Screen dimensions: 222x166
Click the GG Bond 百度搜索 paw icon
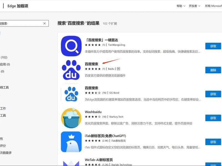pyautogui.click(x=71, y=94)
